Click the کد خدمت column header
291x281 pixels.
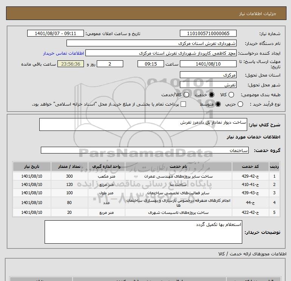pyautogui.click(x=250, y=166)
